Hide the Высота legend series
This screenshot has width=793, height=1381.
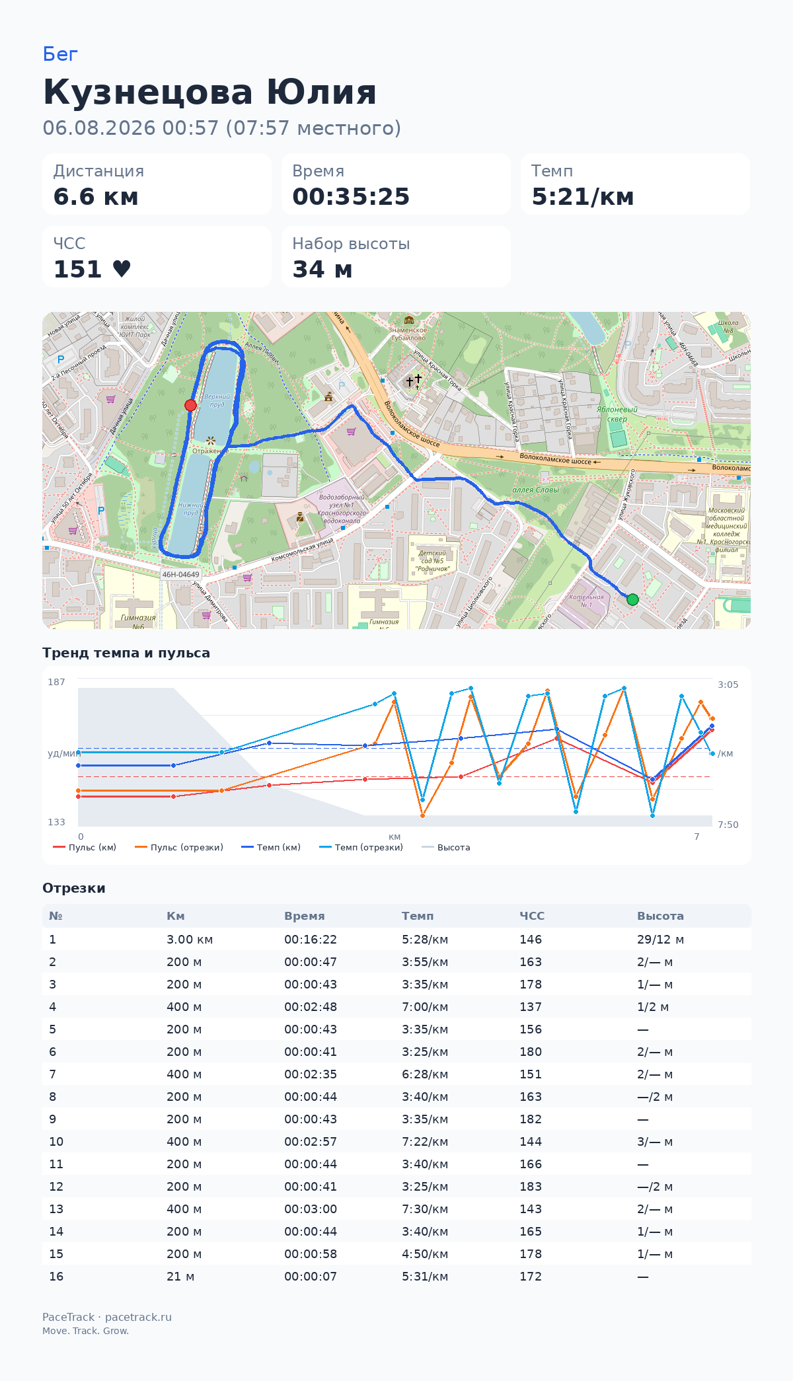[x=446, y=847]
